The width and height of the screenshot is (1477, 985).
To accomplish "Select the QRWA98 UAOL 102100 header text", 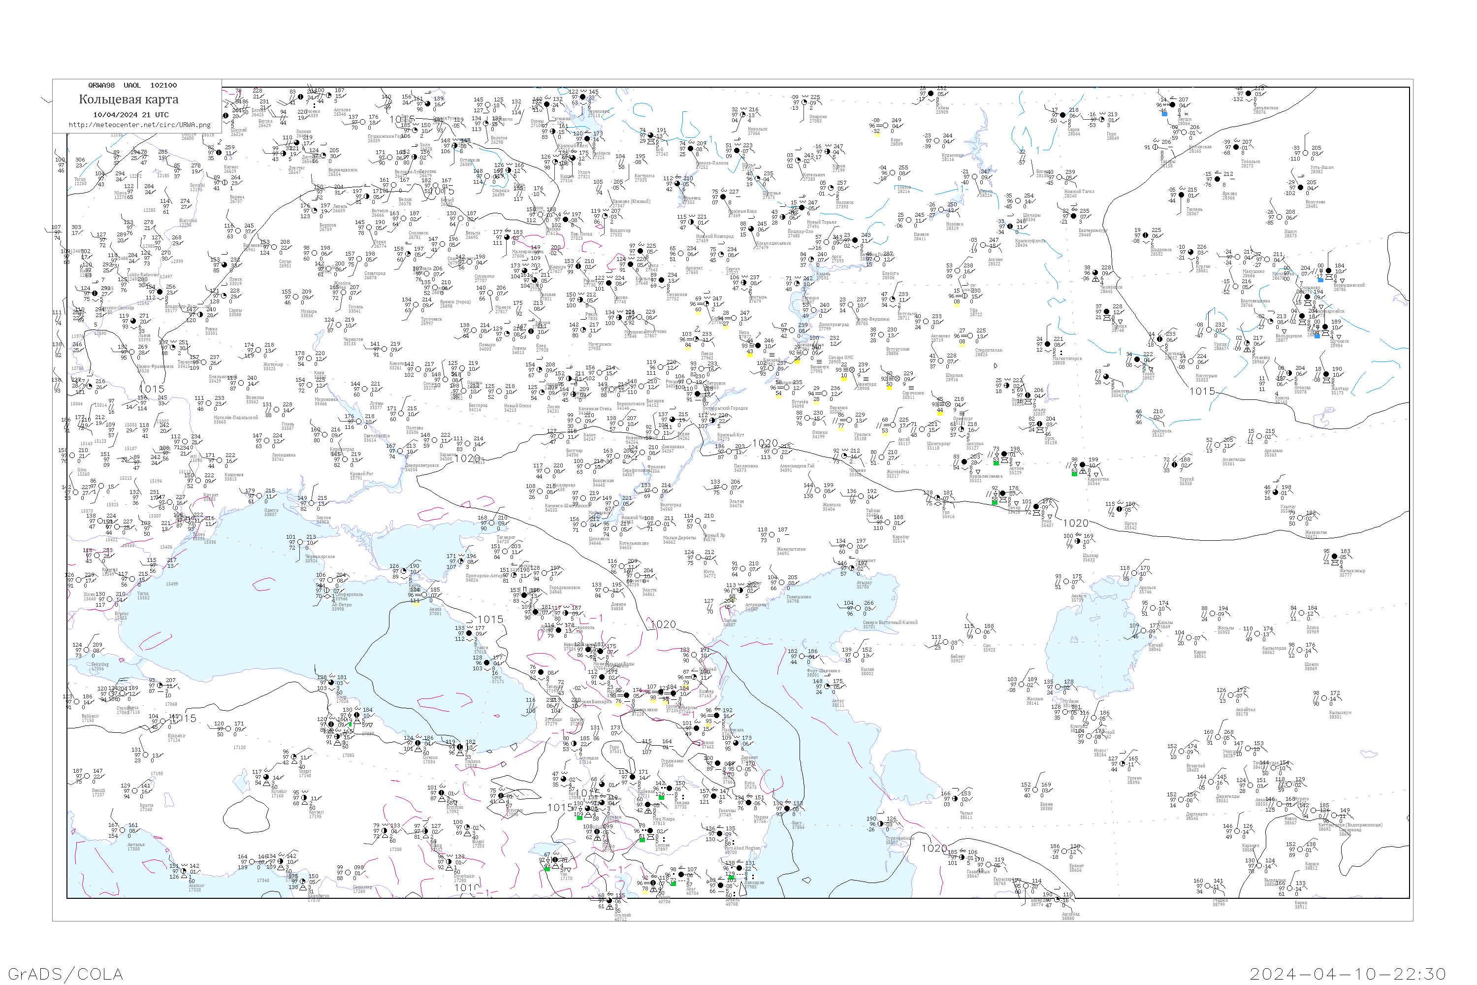I will coord(132,85).
